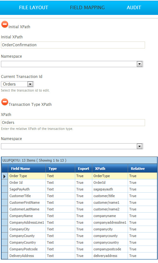The height and width of the screenshot is (263, 158).
Task: Sort by the Export column header
Action: (x=84, y=169)
